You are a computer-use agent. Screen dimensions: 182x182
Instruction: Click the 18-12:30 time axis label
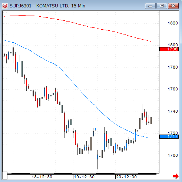tap(42, 177)
